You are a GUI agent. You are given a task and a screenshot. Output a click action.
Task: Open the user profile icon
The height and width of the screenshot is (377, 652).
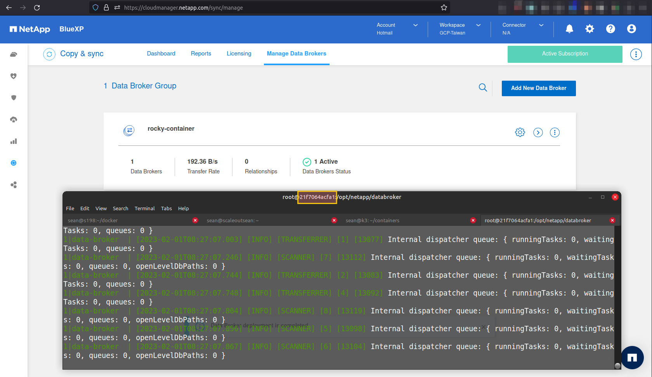point(631,29)
